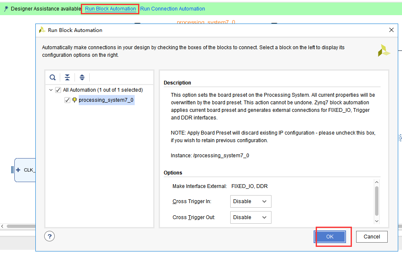This screenshot has width=402, height=254.
Task: Click the options scrollbar down arrow
Action: 377,221
